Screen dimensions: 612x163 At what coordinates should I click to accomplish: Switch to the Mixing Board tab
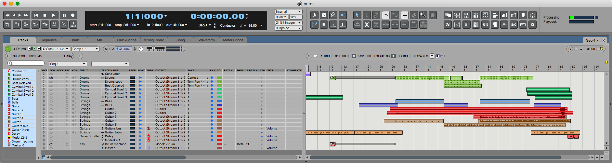pyautogui.click(x=154, y=40)
